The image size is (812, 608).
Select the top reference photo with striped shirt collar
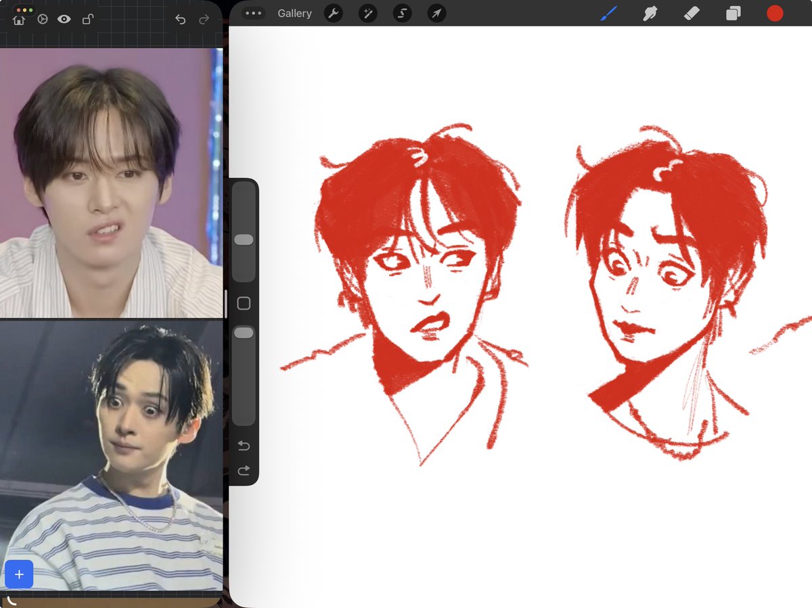point(111,183)
